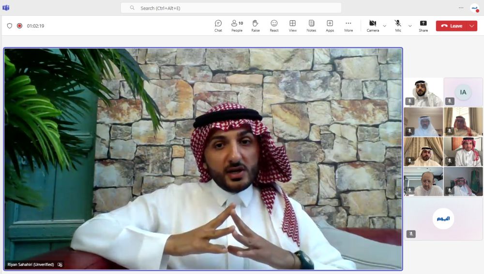The width and height of the screenshot is (484, 274).
Task: Open the Leave button dropdown arrow
Action: 472,26
